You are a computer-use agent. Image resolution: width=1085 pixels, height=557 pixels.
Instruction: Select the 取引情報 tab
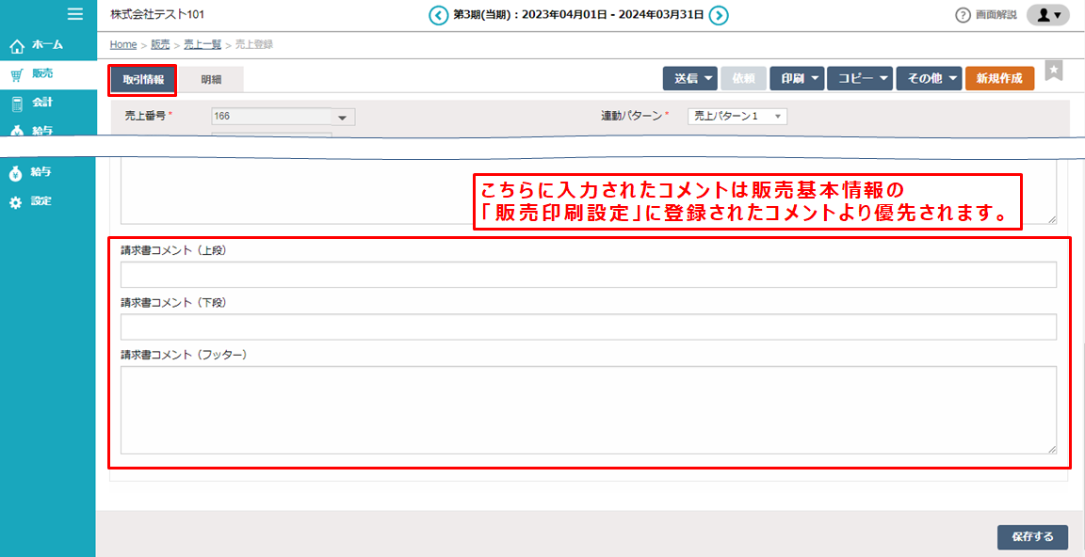click(x=141, y=78)
